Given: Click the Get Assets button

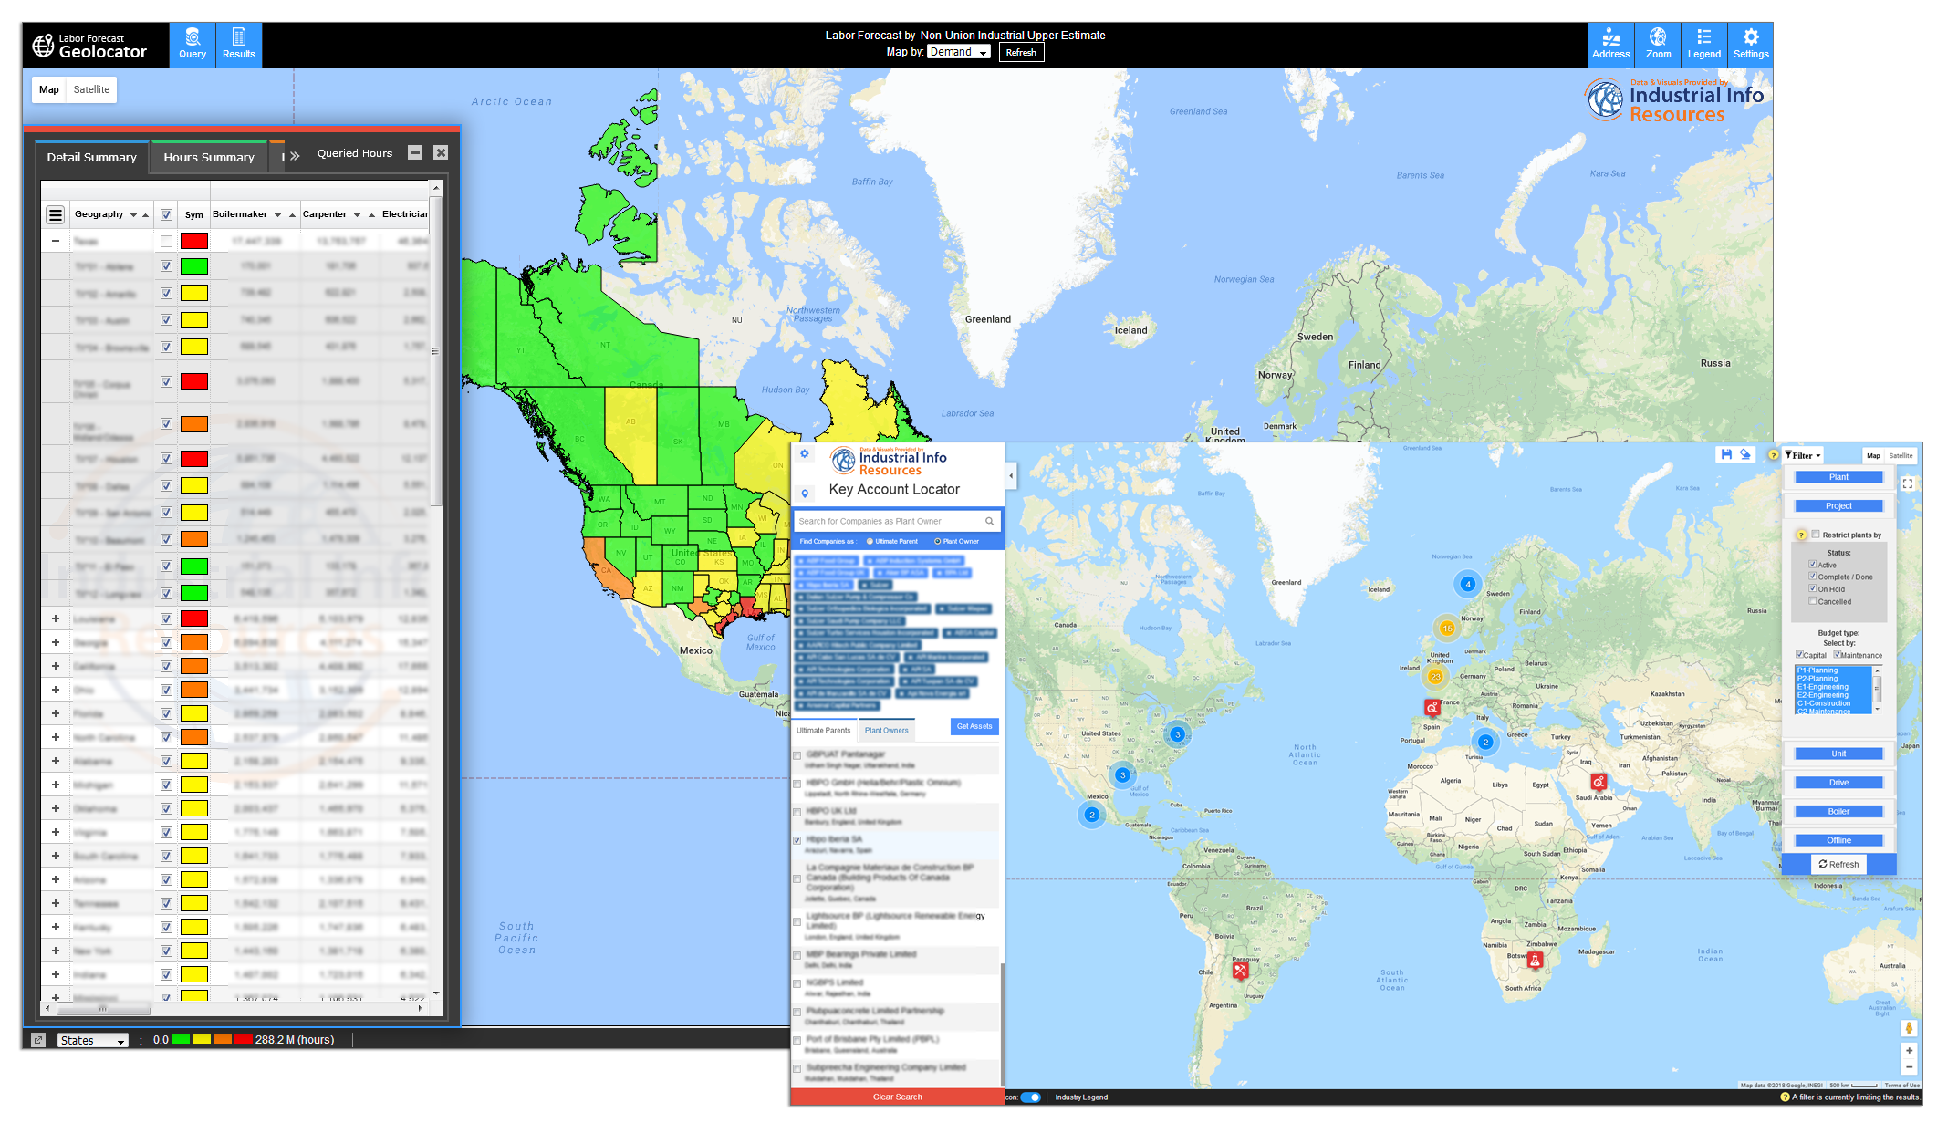Looking at the screenshot, I should click(974, 726).
